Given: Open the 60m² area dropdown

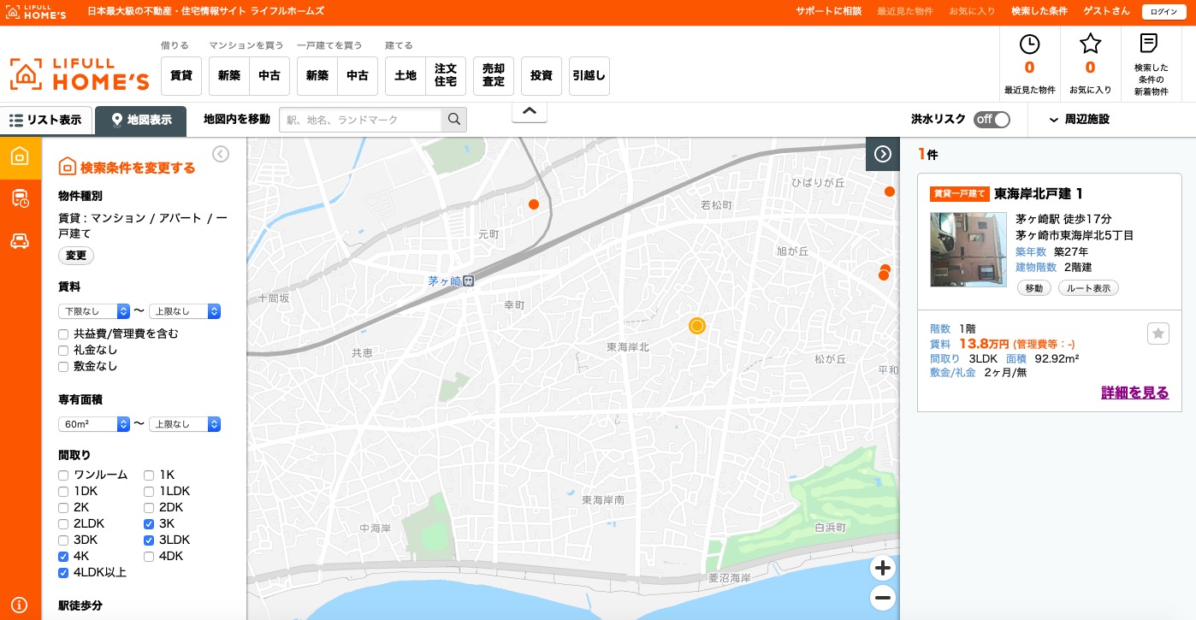Looking at the screenshot, I should pos(93,424).
